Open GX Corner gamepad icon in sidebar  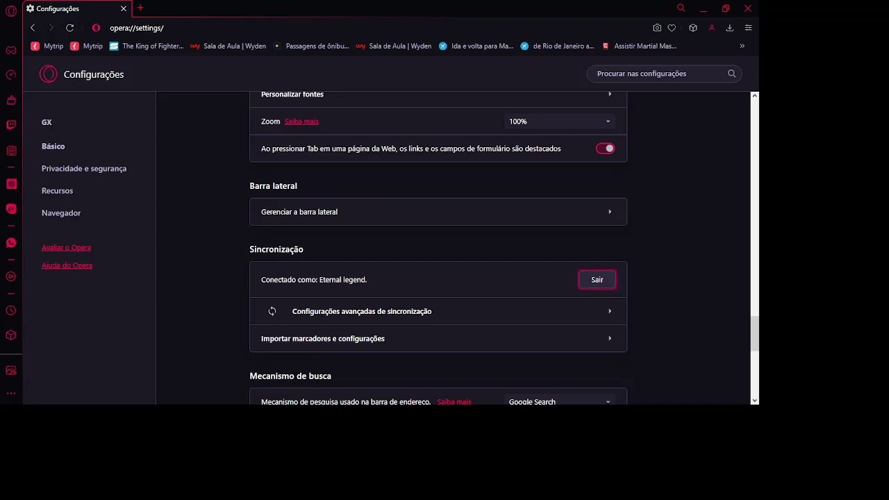(11, 50)
